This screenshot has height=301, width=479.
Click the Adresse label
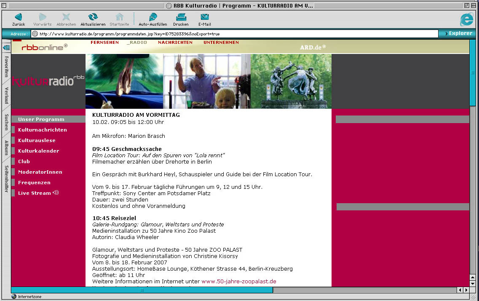tap(19, 34)
